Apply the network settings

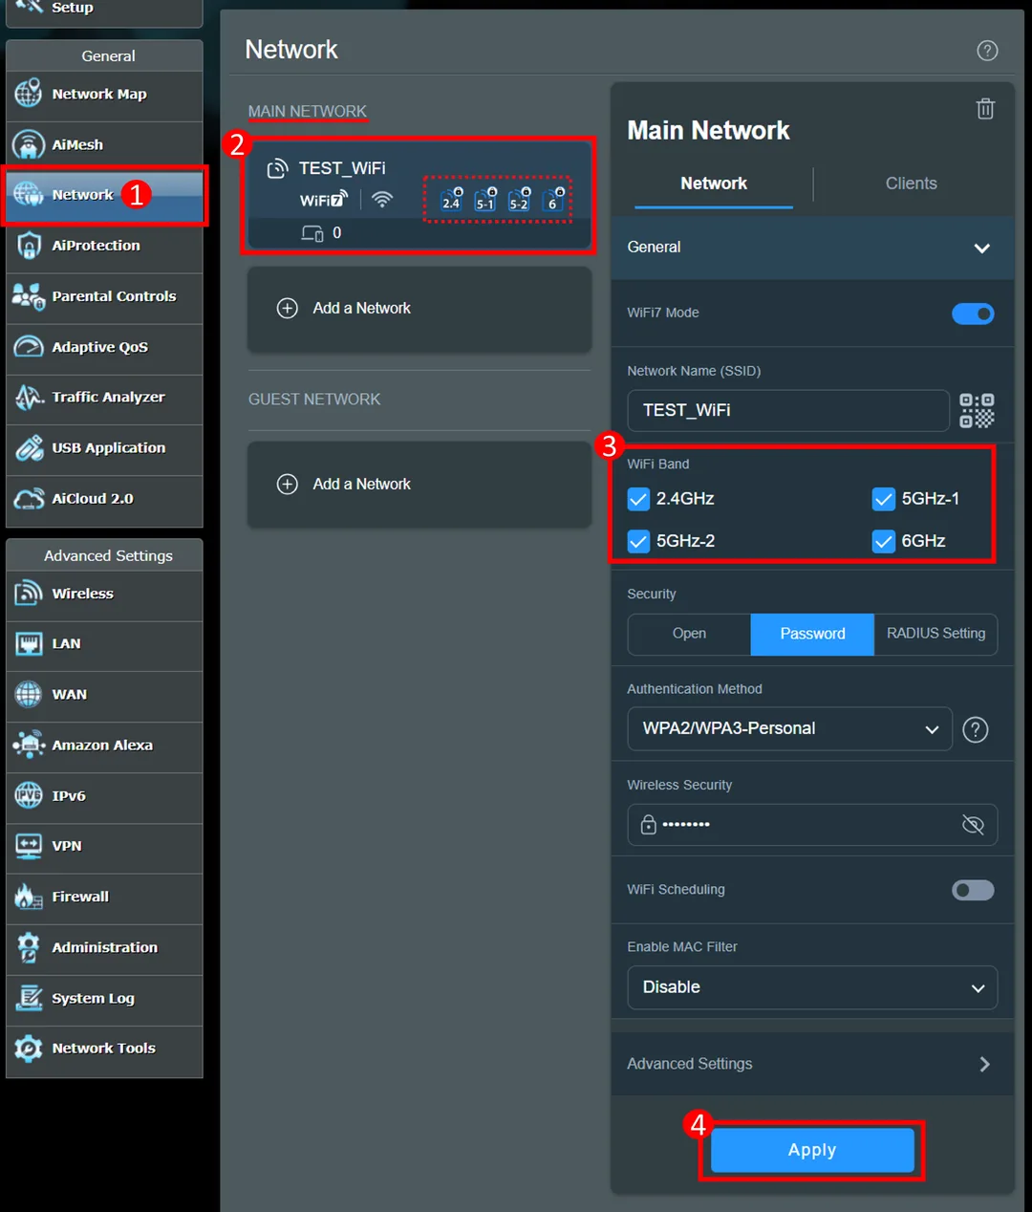coord(812,1150)
